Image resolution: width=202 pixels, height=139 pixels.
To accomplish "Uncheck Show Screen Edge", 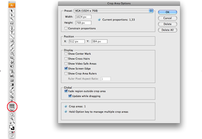I will [66, 68].
